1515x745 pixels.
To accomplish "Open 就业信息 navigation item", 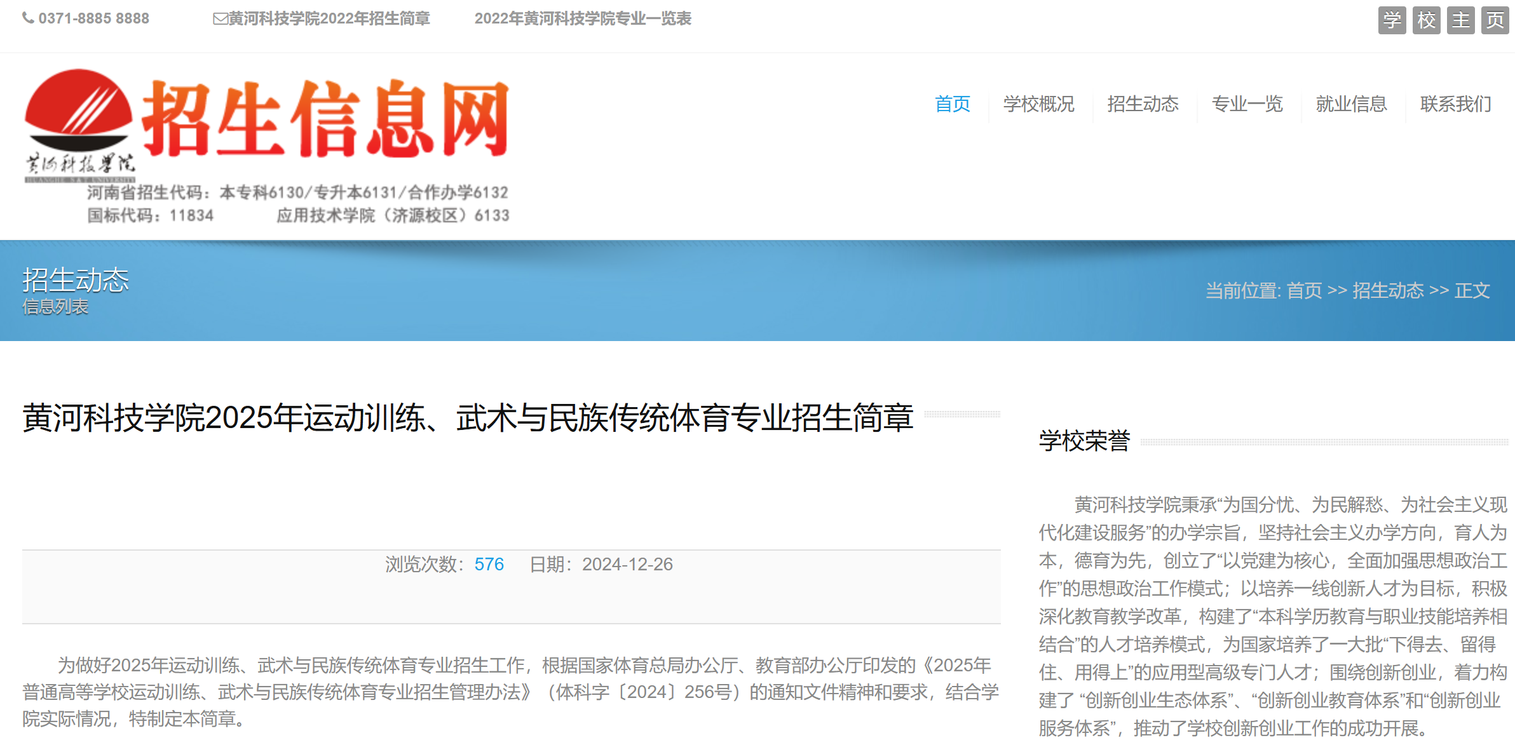I will coord(1351,104).
